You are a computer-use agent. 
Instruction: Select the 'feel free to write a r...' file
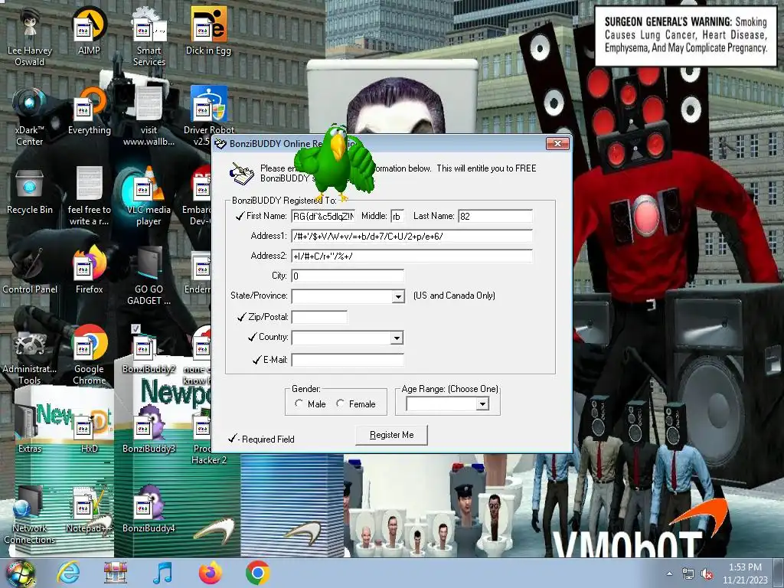click(x=89, y=196)
